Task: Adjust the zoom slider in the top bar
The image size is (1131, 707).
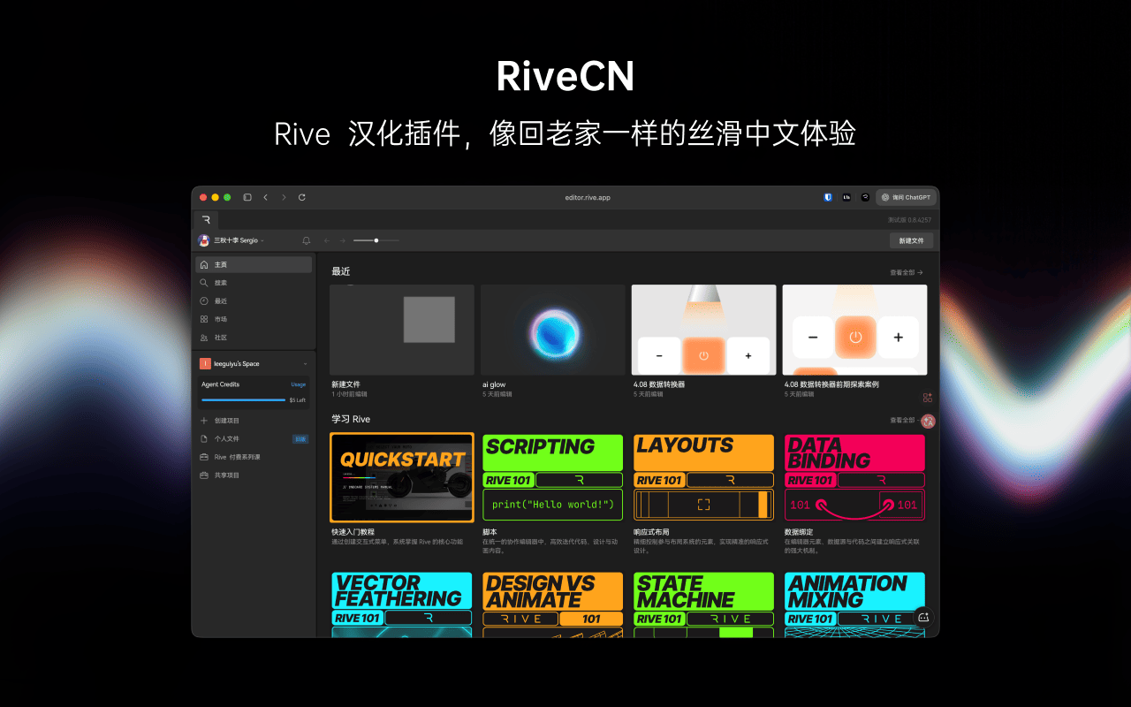Action: pos(376,239)
